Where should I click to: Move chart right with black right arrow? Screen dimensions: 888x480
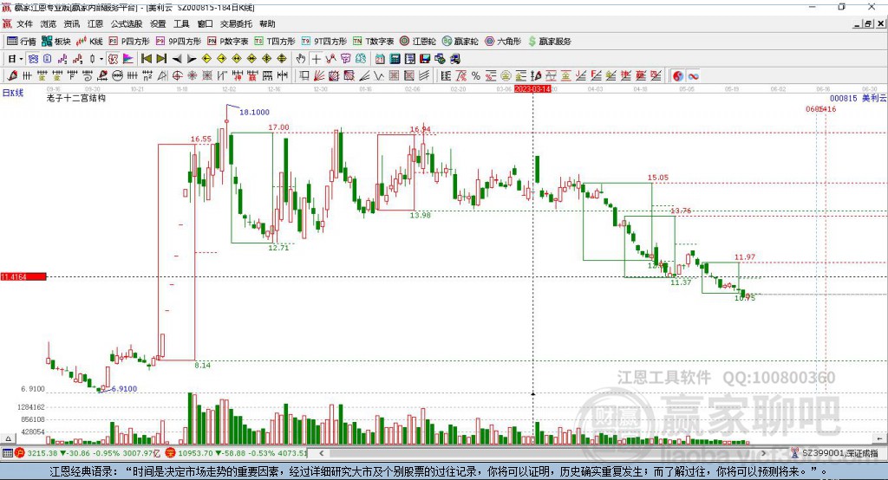coord(192,59)
